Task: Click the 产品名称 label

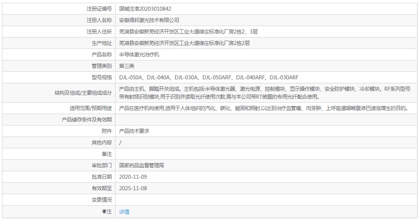Action: 102,54
